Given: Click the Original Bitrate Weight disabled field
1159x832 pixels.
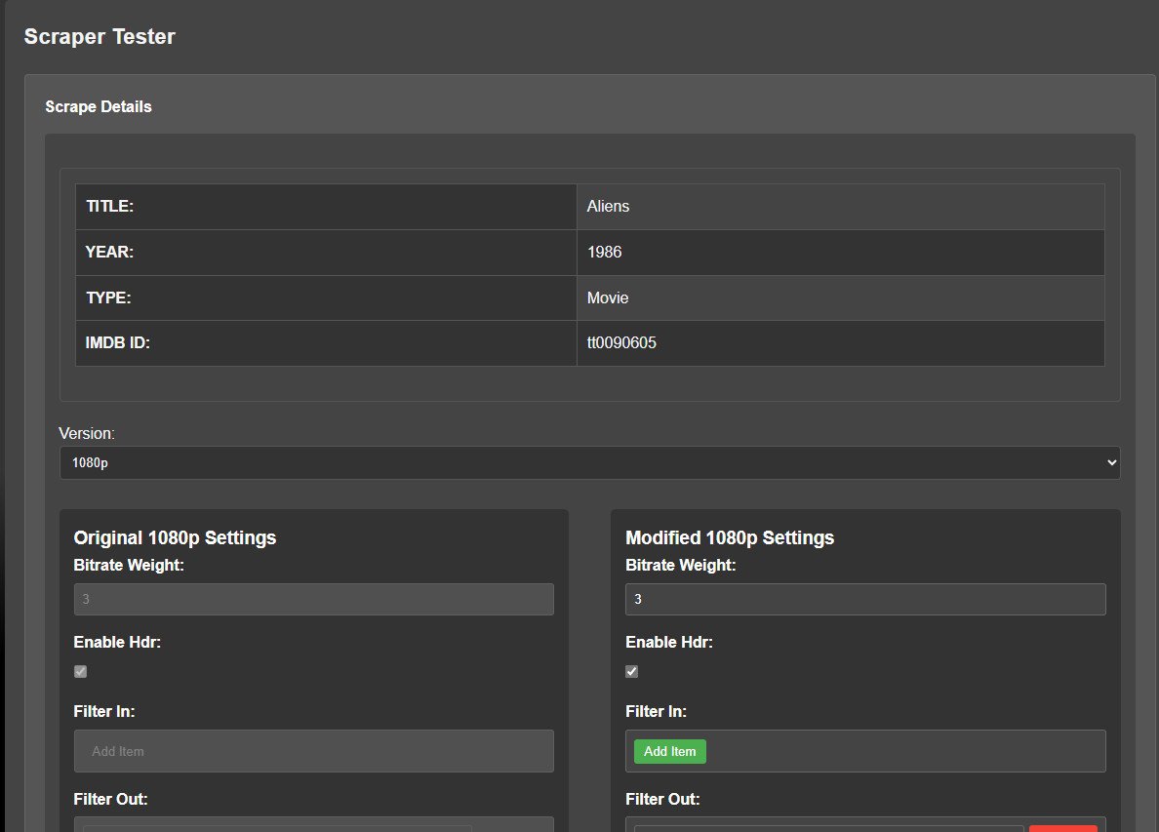Looking at the screenshot, I should point(313,599).
